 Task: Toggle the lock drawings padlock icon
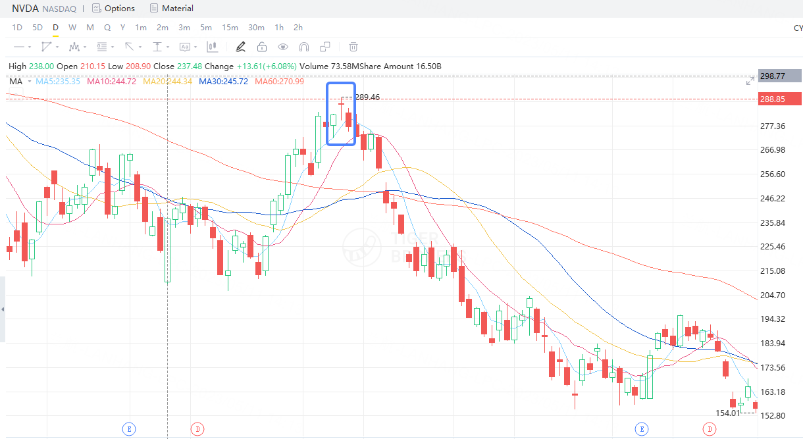tap(262, 47)
